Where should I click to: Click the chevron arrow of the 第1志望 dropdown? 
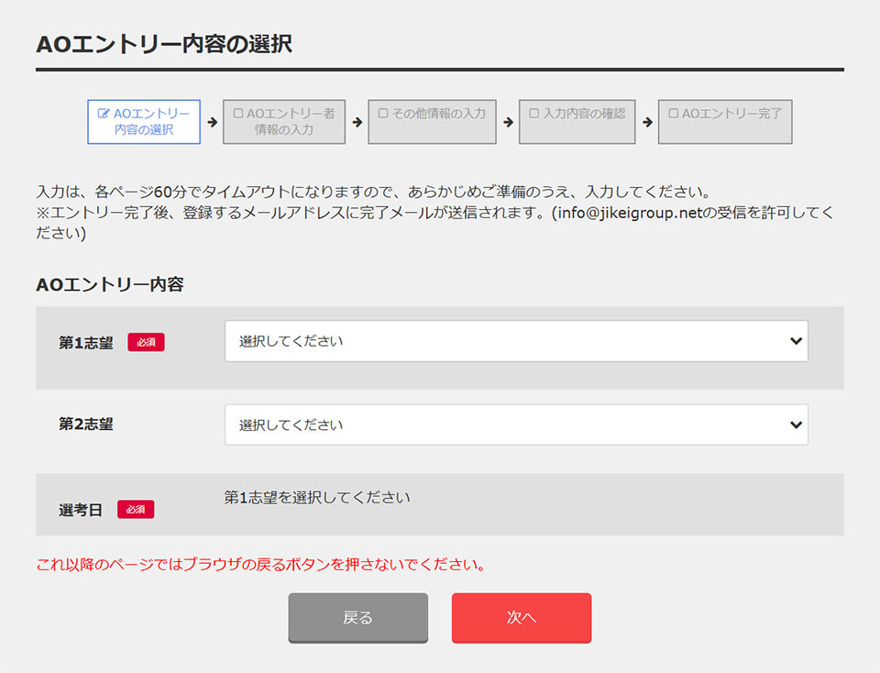click(795, 341)
